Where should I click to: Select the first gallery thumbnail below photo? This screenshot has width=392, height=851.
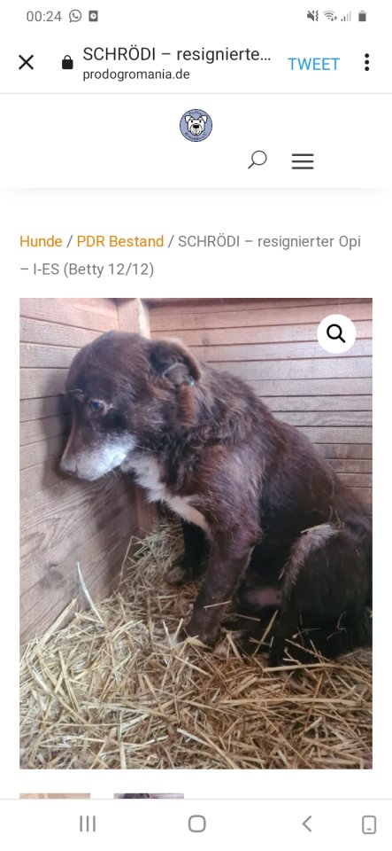55,796
